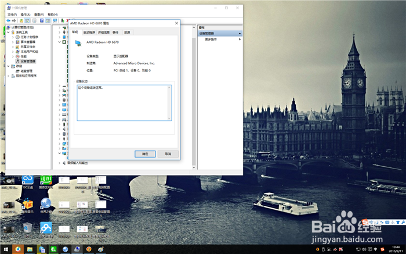Expand the 本地用户和组 tree node

[x=13, y=52]
